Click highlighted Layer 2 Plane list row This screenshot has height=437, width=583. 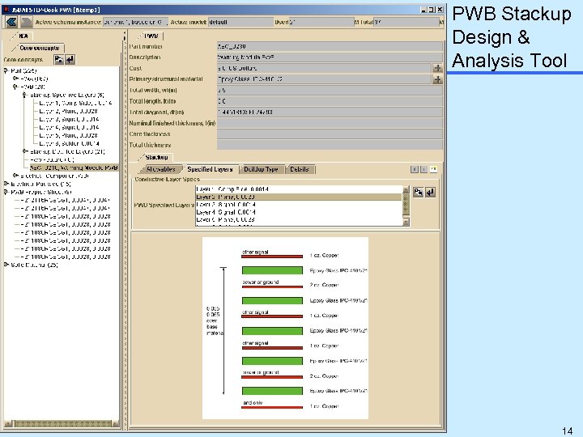pos(299,197)
